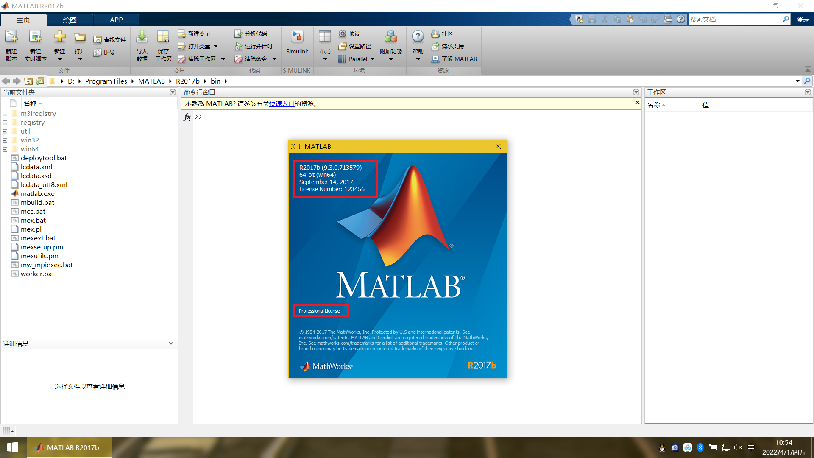Expand the win64 folder in the tree
Image resolution: width=814 pixels, height=458 pixels.
pyautogui.click(x=5, y=149)
